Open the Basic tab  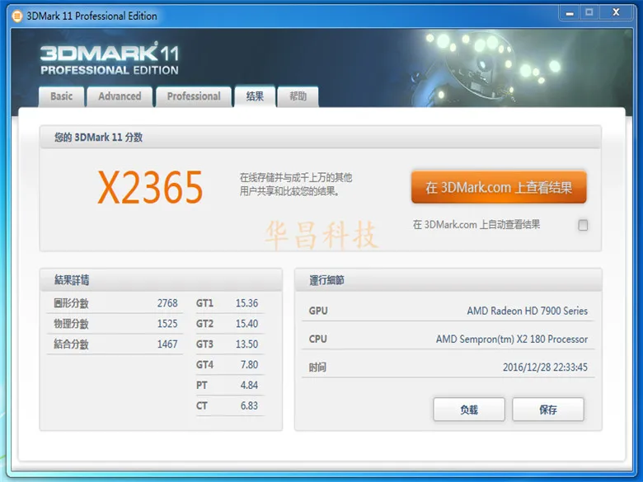(x=62, y=96)
